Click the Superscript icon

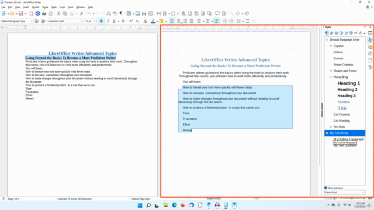(131, 21)
